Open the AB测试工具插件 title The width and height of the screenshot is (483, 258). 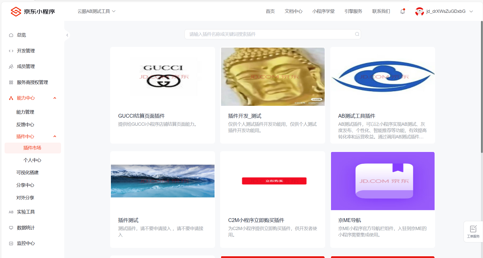click(x=357, y=116)
